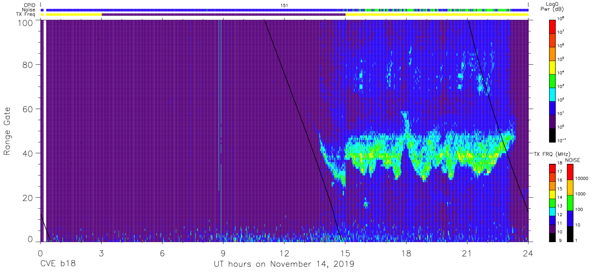Click the UT hours on November 14, 2019 title
The image size is (594, 274).
pyautogui.click(x=284, y=264)
